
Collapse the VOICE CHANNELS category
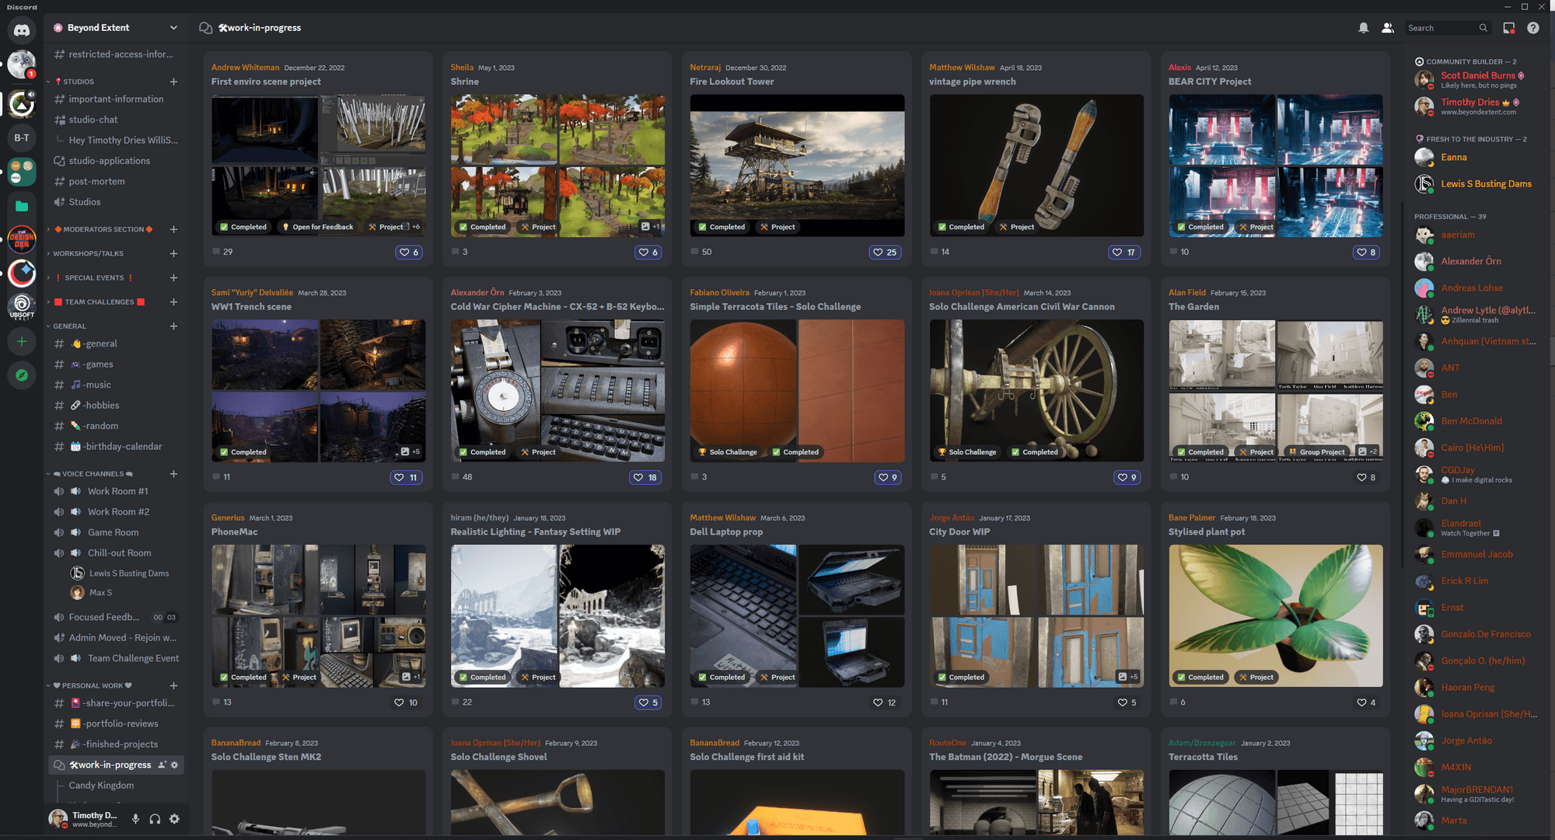(x=93, y=473)
